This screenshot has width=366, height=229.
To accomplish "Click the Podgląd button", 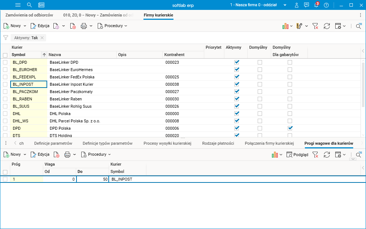I will tap(297, 155).
